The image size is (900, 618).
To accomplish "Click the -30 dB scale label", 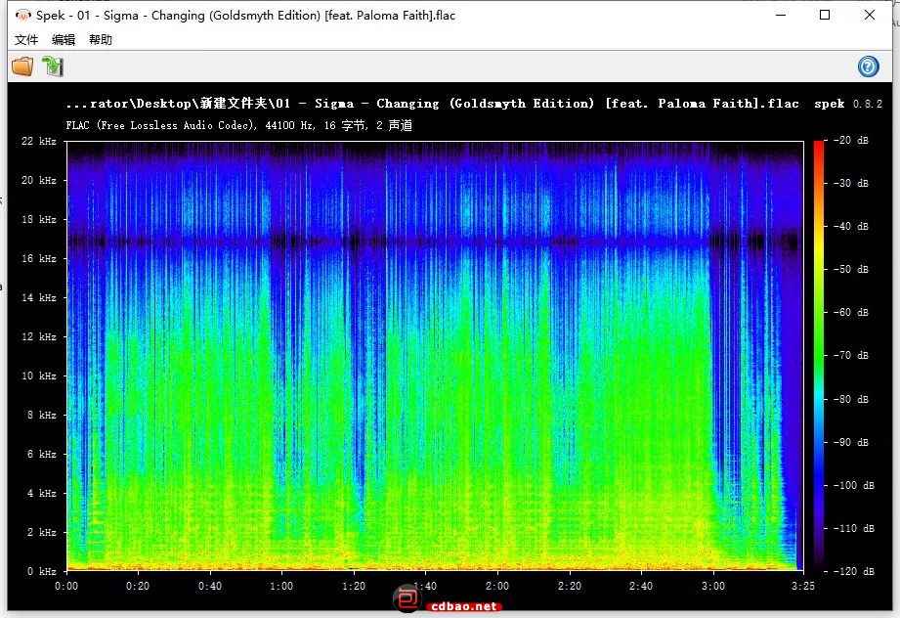I will [850, 183].
